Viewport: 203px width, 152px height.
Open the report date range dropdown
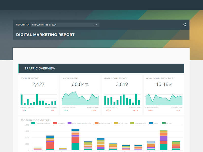(x=65, y=25)
